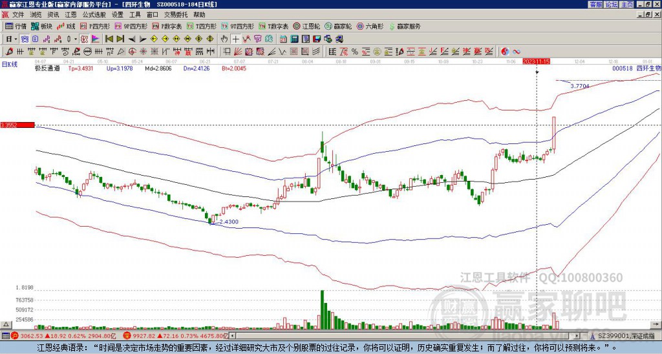Open the 客服 customer service link
This screenshot has width=662, height=354.
pos(595,5)
